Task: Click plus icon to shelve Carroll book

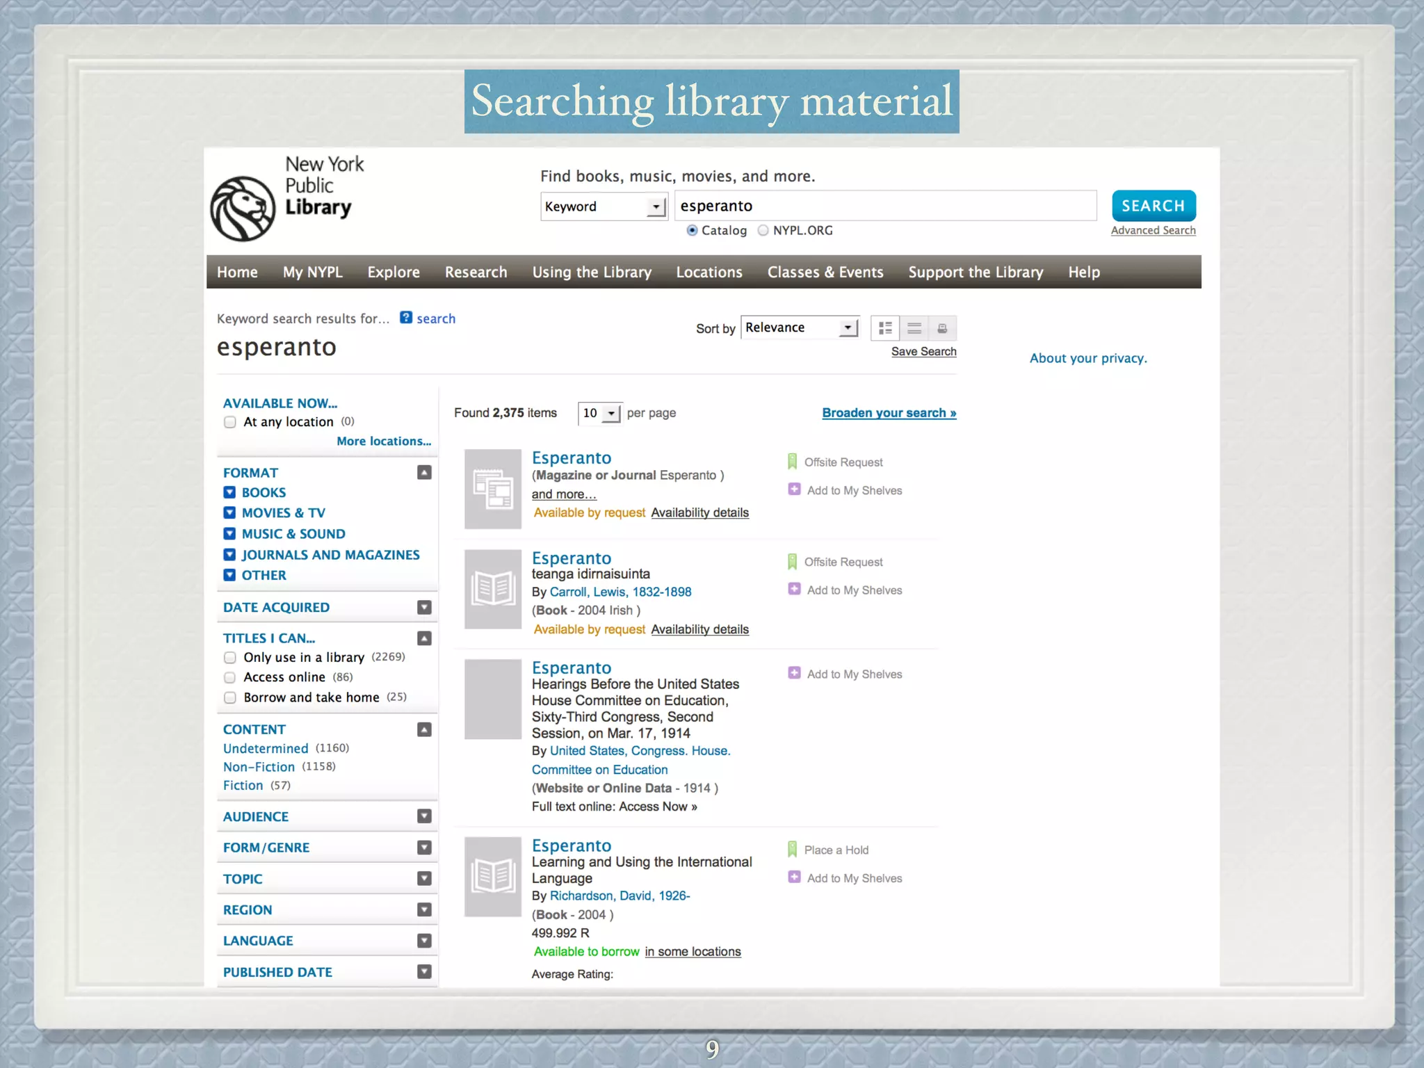Action: (794, 589)
